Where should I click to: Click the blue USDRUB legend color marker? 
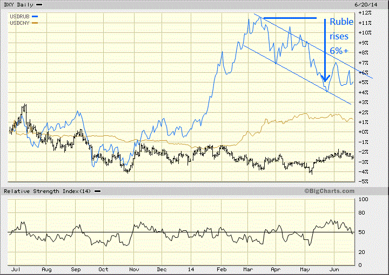click(36, 17)
